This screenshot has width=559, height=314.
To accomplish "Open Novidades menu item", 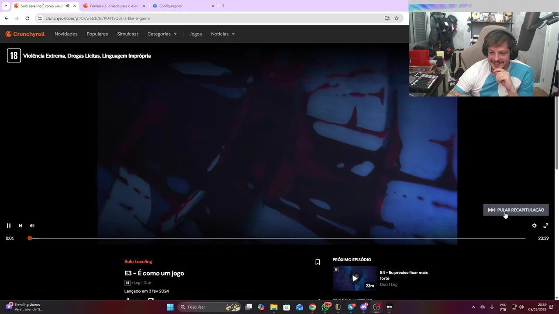I will (66, 34).
